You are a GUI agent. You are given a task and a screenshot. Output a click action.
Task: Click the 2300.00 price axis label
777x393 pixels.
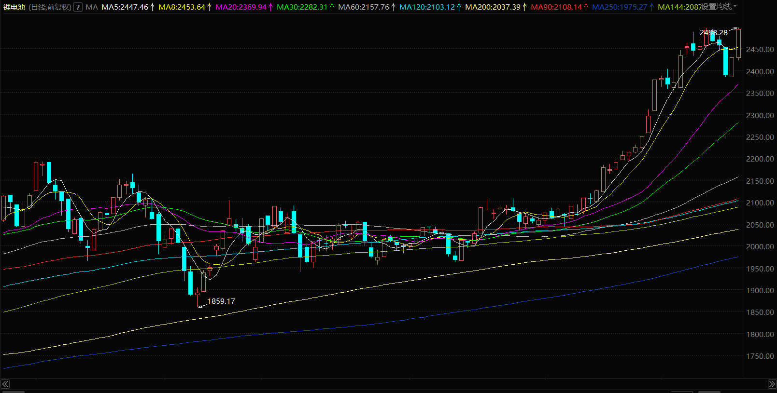click(760, 116)
